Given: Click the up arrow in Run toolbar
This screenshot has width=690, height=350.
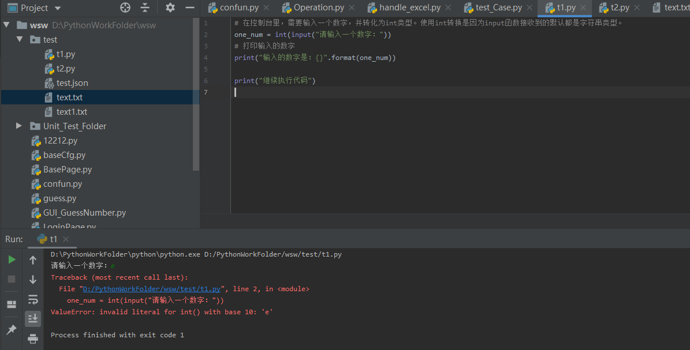Looking at the screenshot, I should point(33,260).
